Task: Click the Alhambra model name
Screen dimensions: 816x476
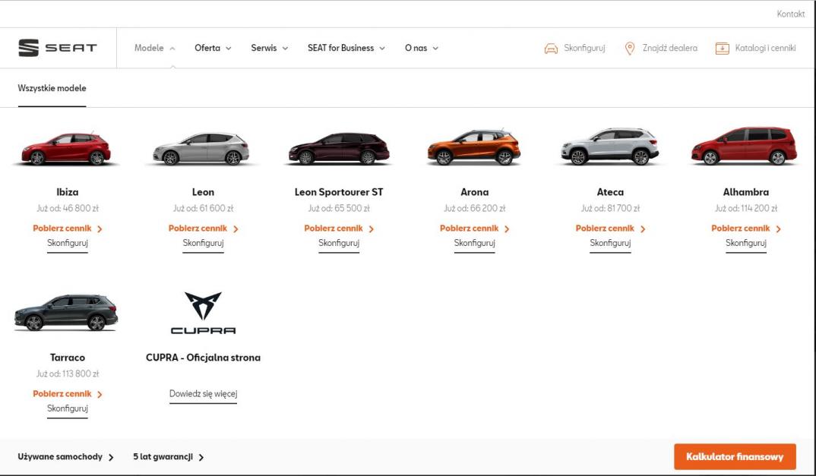Action: click(746, 192)
